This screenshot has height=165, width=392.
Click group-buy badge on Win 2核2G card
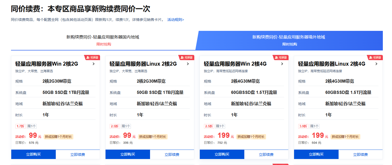pos(92,58)
